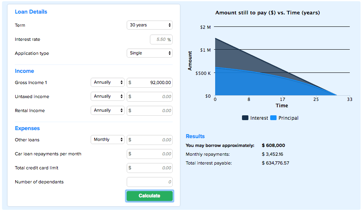Click the Number of dependants field
Viewport: 363px width, 213px height.
coord(150,182)
